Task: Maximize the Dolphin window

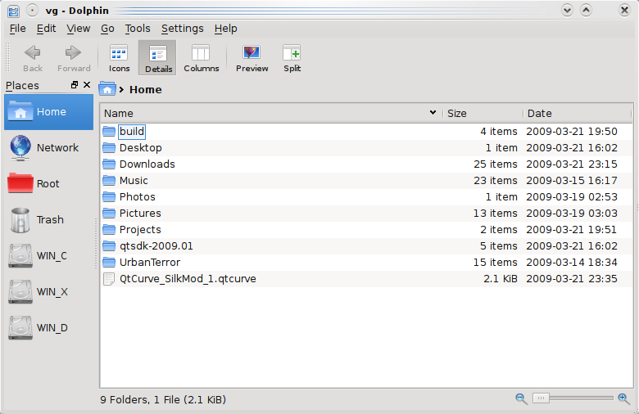Action: 586,10
